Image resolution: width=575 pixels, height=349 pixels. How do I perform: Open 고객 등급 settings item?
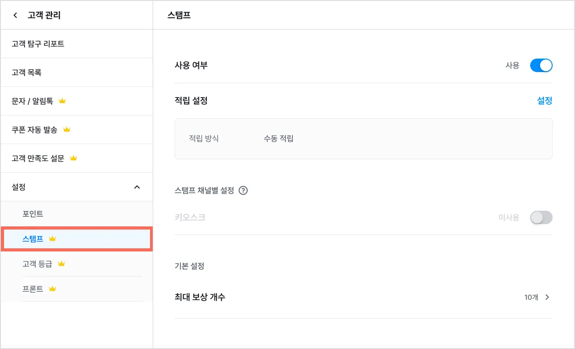[x=37, y=264]
